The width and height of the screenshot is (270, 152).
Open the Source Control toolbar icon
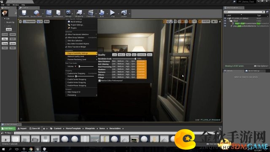(x=36, y=14)
